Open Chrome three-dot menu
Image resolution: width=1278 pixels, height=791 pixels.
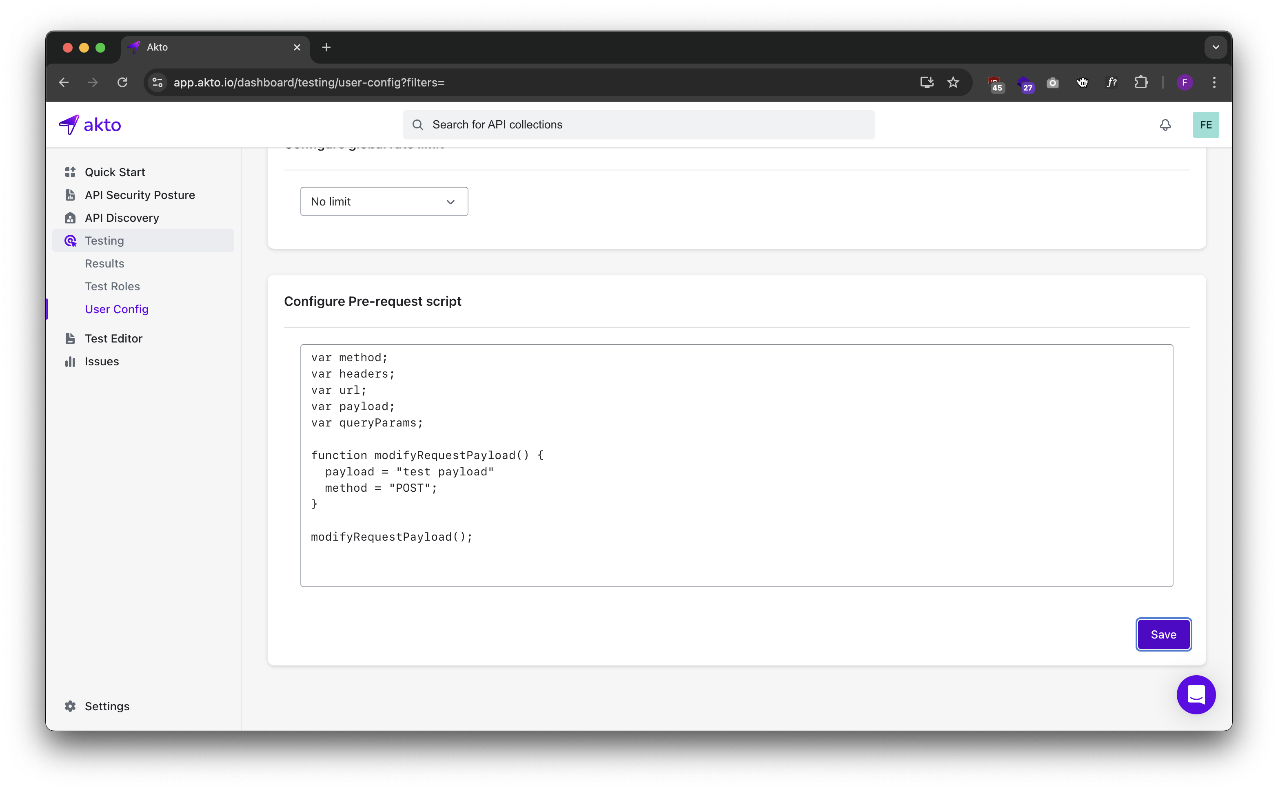(1214, 82)
